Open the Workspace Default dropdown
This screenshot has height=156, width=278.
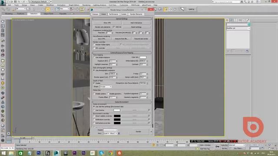pos(40,2)
